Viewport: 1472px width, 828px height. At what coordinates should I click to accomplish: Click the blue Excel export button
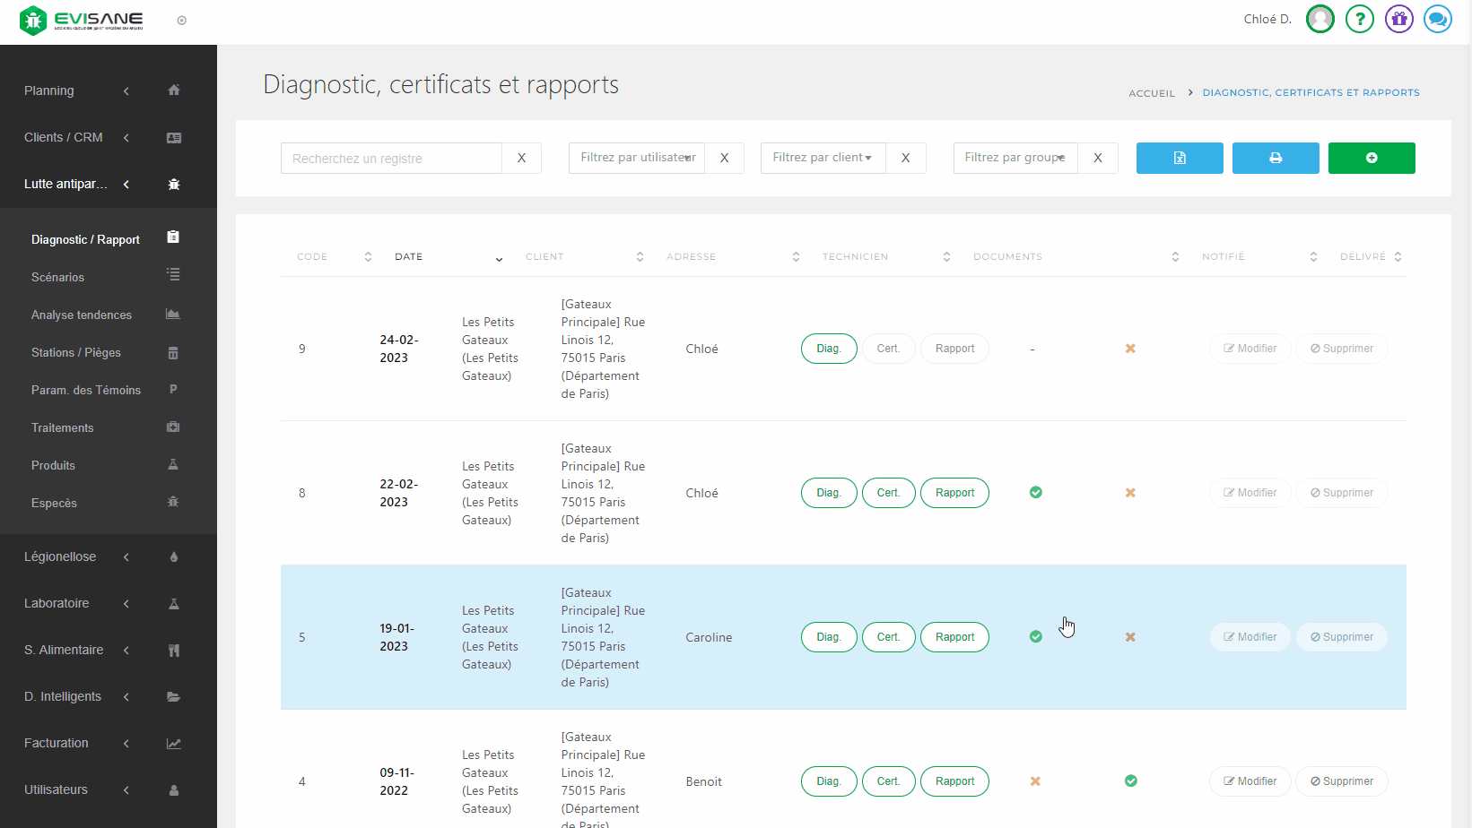(1179, 158)
